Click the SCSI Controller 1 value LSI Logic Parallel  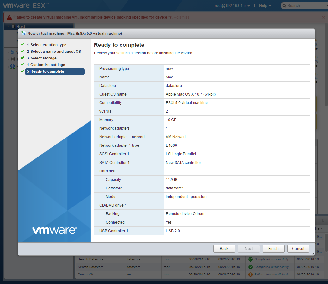coord(181,154)
